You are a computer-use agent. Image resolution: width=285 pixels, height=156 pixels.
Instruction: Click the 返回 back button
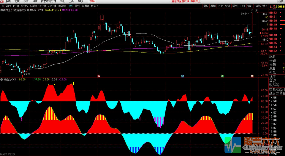pyautogui.click(x=265, y=6)
